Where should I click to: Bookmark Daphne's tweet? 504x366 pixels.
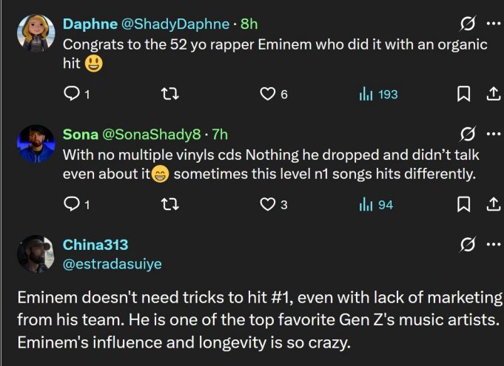click(x=463, y=94)
